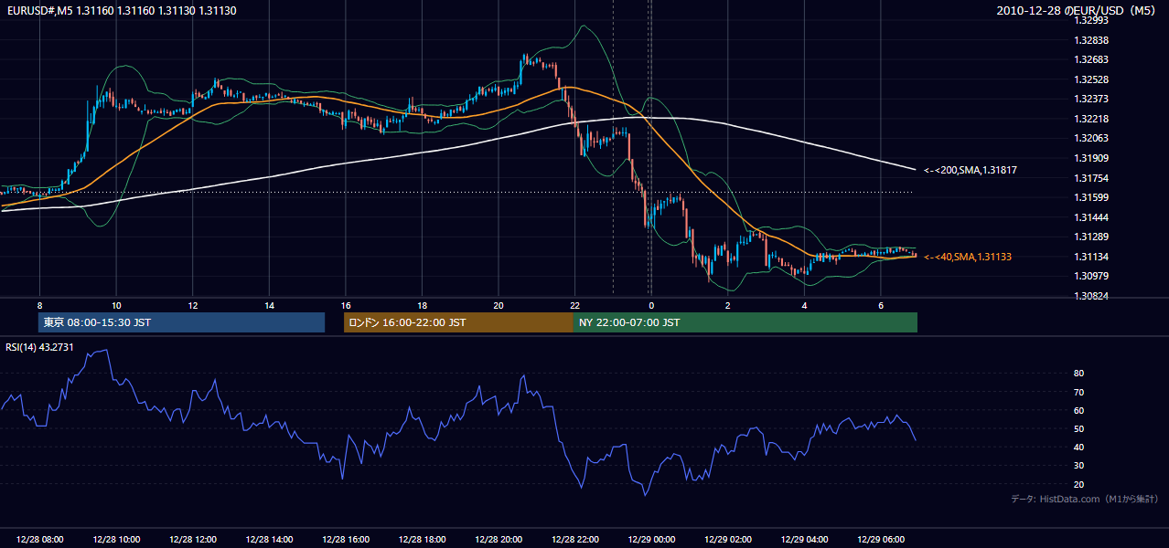Screen dimensions: 1169x548
Task: Click the RSI(14) 43.2731 indicator label
Action: point(39,346)
